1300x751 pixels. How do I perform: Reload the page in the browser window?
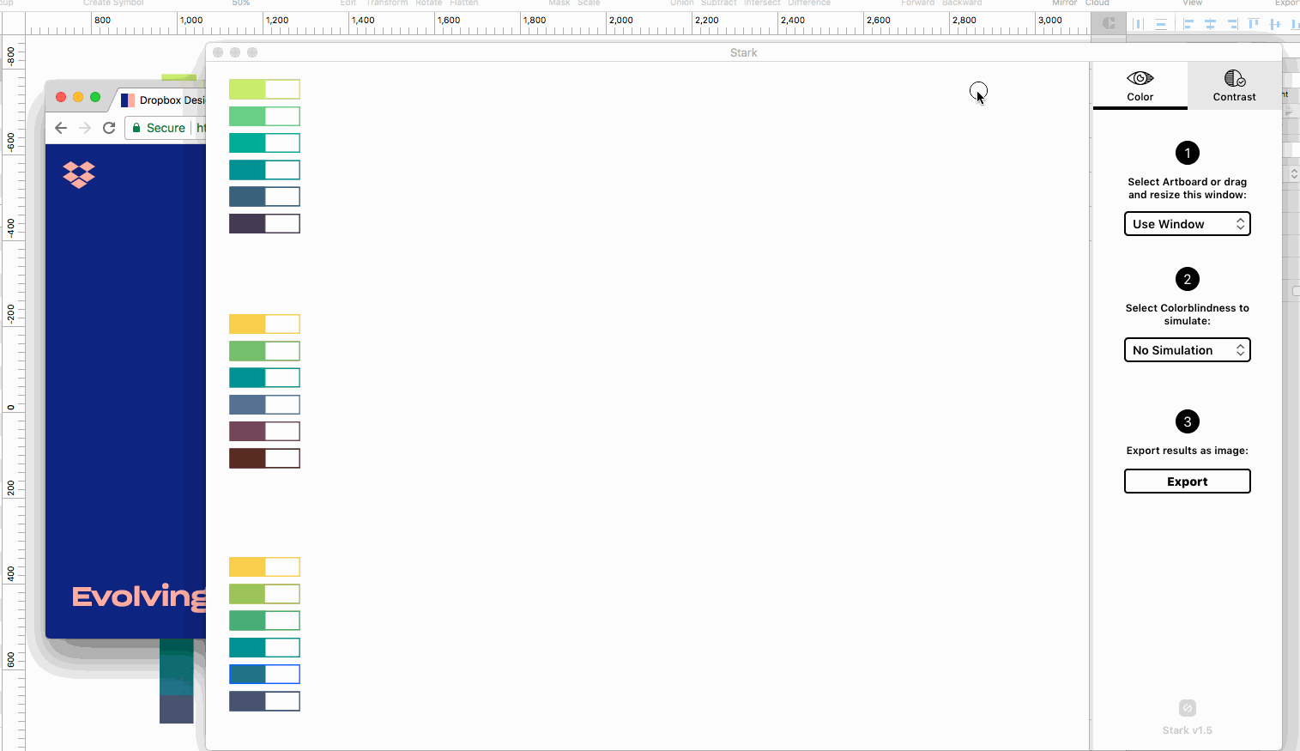coord(109,128)
